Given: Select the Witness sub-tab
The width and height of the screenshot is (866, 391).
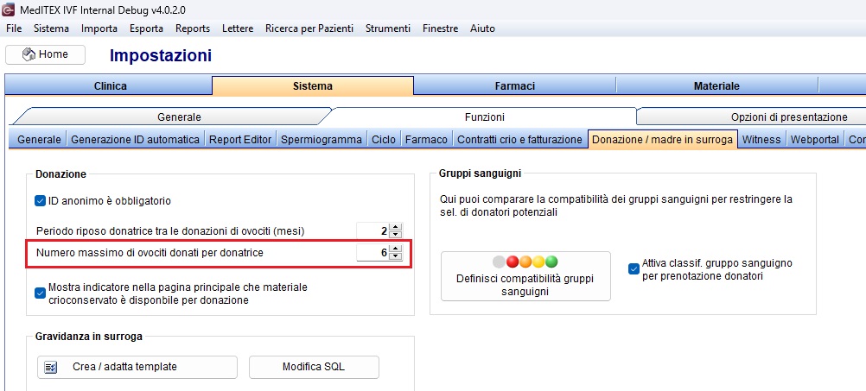Looking at the screenshot, I should [x=761, y=140].
